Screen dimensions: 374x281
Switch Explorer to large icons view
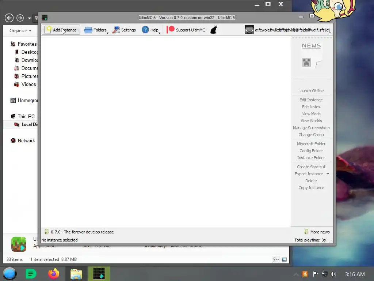[x=284, y=259]
